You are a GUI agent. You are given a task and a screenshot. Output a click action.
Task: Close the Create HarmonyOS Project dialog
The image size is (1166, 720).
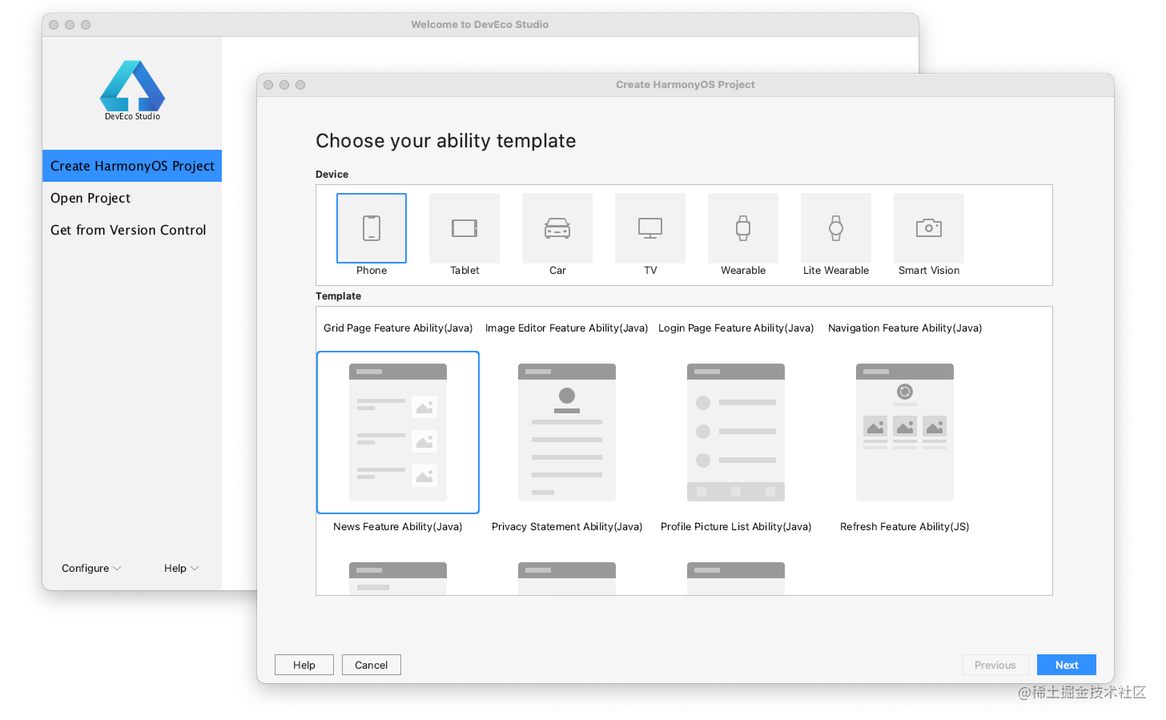[268, 85]
